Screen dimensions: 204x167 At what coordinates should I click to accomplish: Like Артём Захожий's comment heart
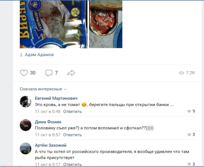coord(189,164)
